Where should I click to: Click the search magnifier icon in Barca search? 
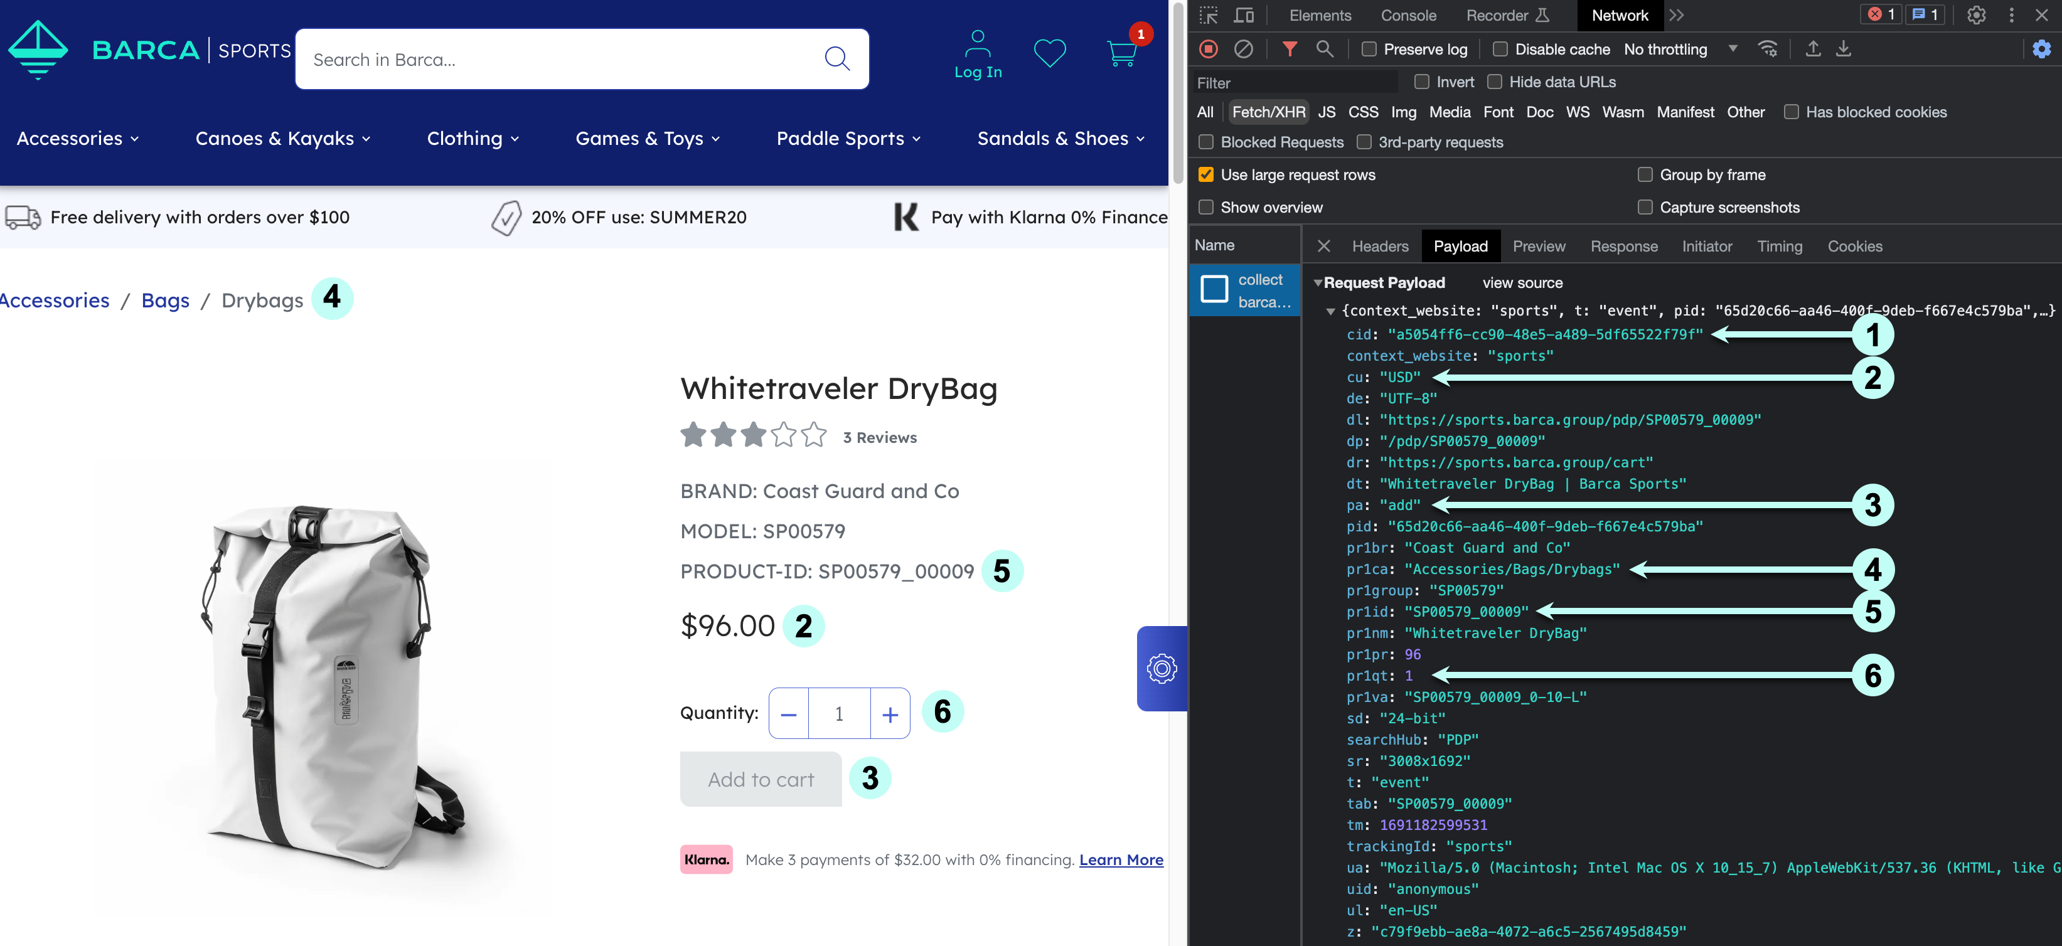pos(836,58)
